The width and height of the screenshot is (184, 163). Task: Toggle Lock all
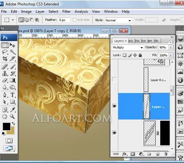[x=140, y=55]
